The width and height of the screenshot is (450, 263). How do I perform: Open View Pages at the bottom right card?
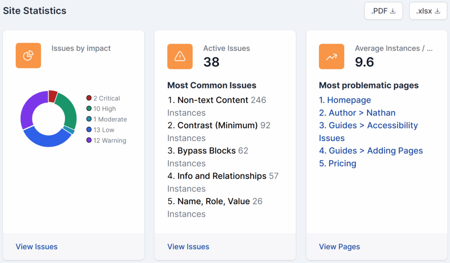pyautogui.click(x=339, y=246)
